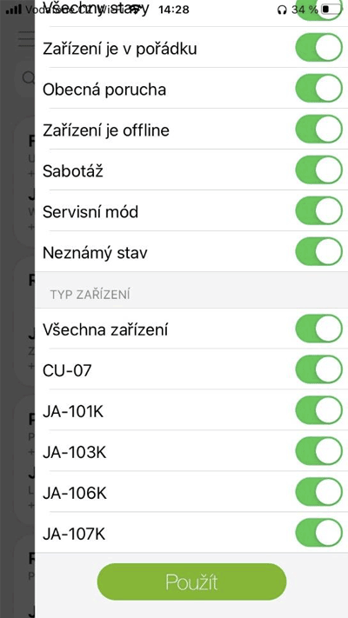Screen dimensions: 348x618
Task: Toggle the Zařízení je offline filter
Action: pos(318,129)
